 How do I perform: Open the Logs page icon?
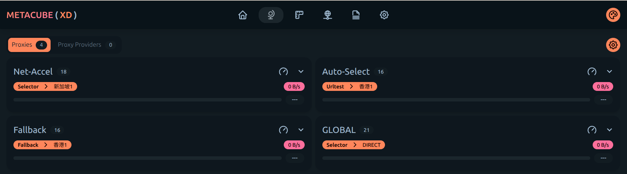click(x=356, y=15)
